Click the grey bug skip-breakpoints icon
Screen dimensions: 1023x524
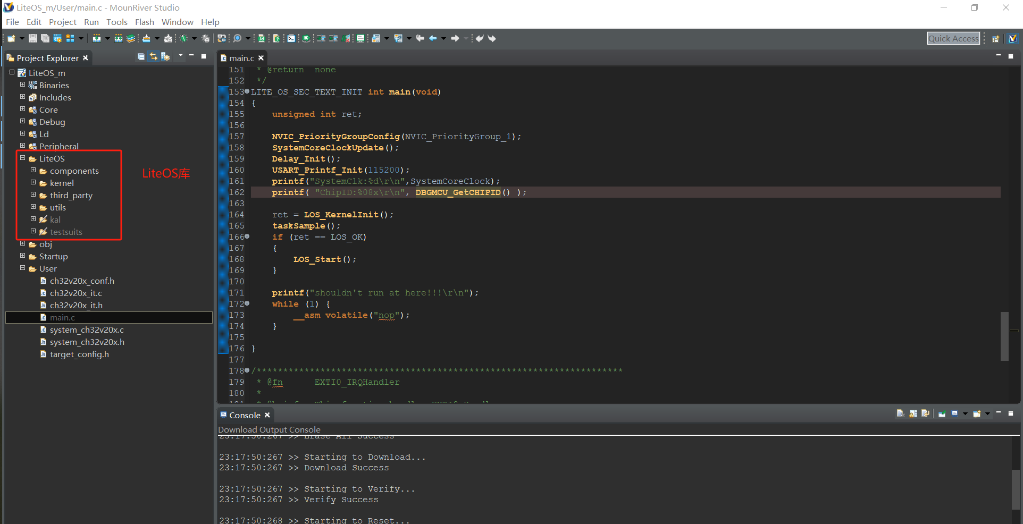tap(206, 38)
